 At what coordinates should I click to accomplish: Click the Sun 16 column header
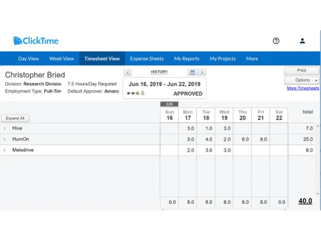tap(169, 115)
